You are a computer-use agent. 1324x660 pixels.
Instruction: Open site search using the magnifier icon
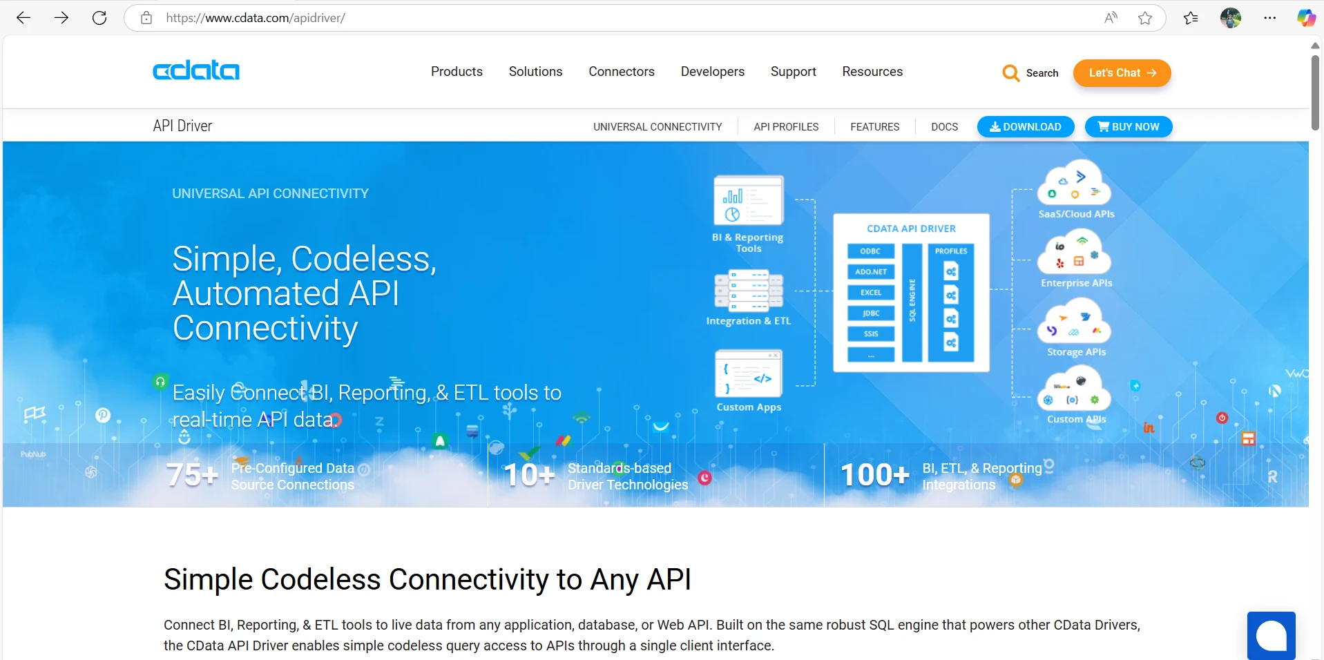(x=1011, y=72)
